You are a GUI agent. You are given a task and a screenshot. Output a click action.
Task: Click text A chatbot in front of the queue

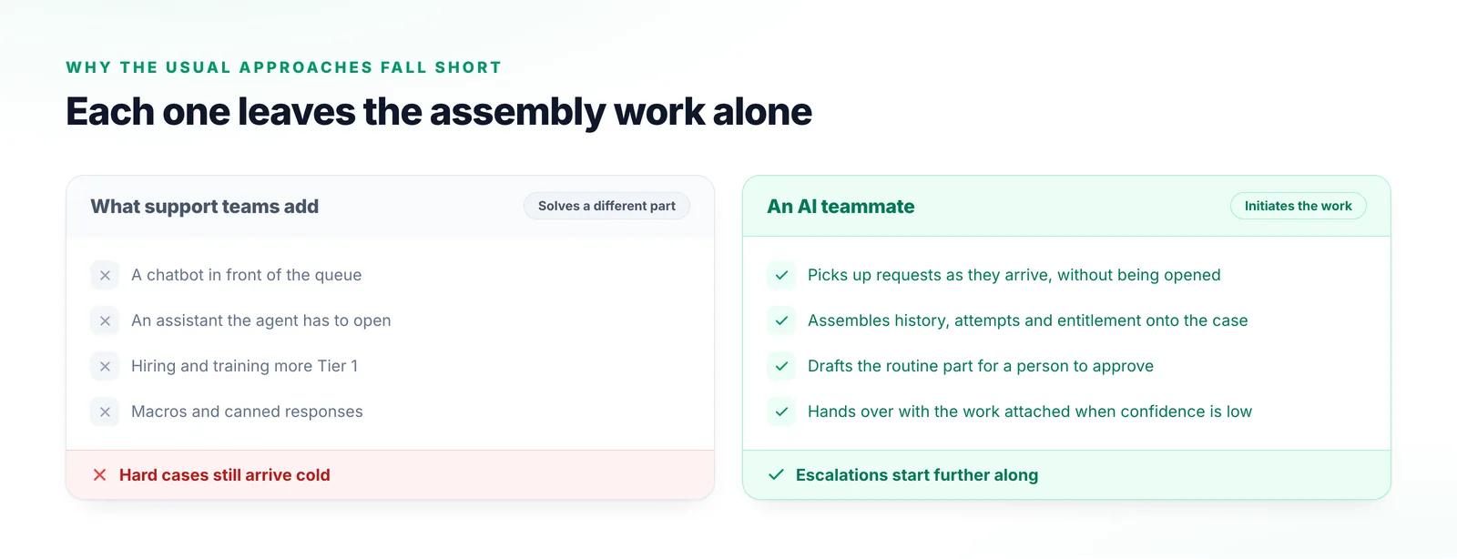(x=246, y=275)
